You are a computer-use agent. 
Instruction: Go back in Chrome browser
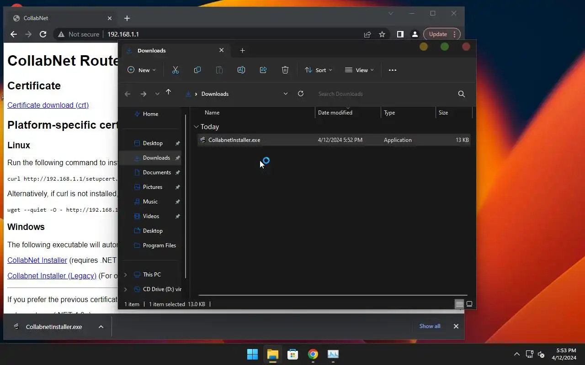pyautogui.click(x=14, y=34)
